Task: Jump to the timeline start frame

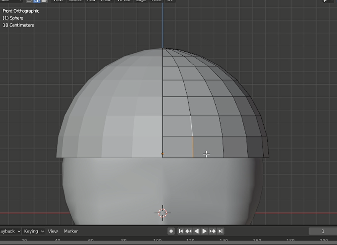Action: coord(181,231)
